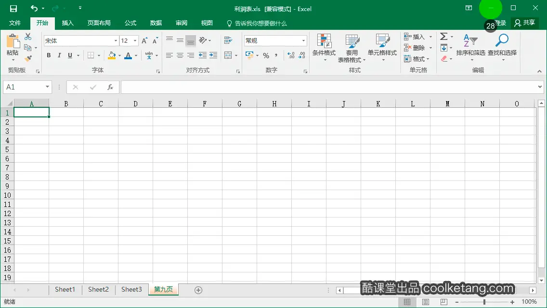Open phonetic guide wén icon
Screen dimensions: 547x308
point(149,55)
